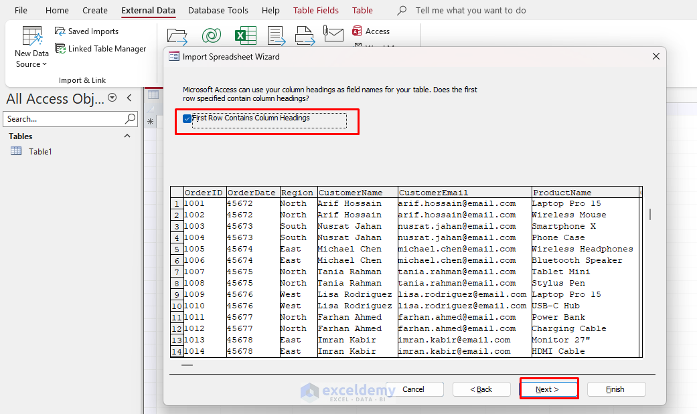The width and height of the screenshot is (697, 414).
Task: Click the External Data tab
Action: click(148, 10)
